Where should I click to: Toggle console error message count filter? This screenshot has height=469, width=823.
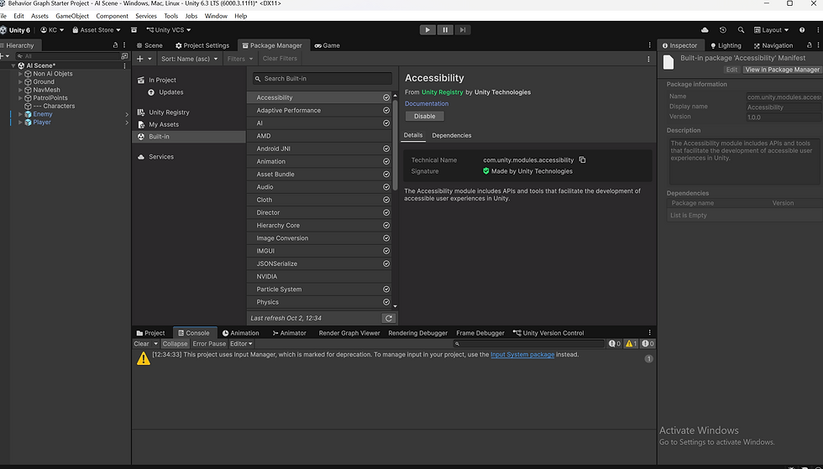click(x=648, y=344)
